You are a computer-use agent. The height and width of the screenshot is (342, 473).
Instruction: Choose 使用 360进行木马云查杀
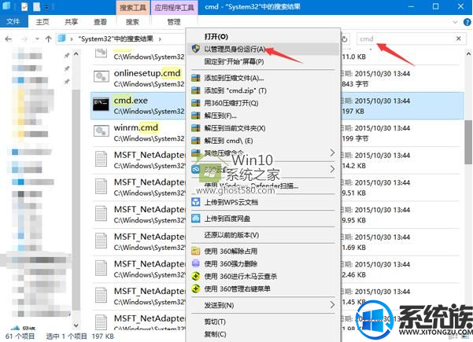pos(262,276)
